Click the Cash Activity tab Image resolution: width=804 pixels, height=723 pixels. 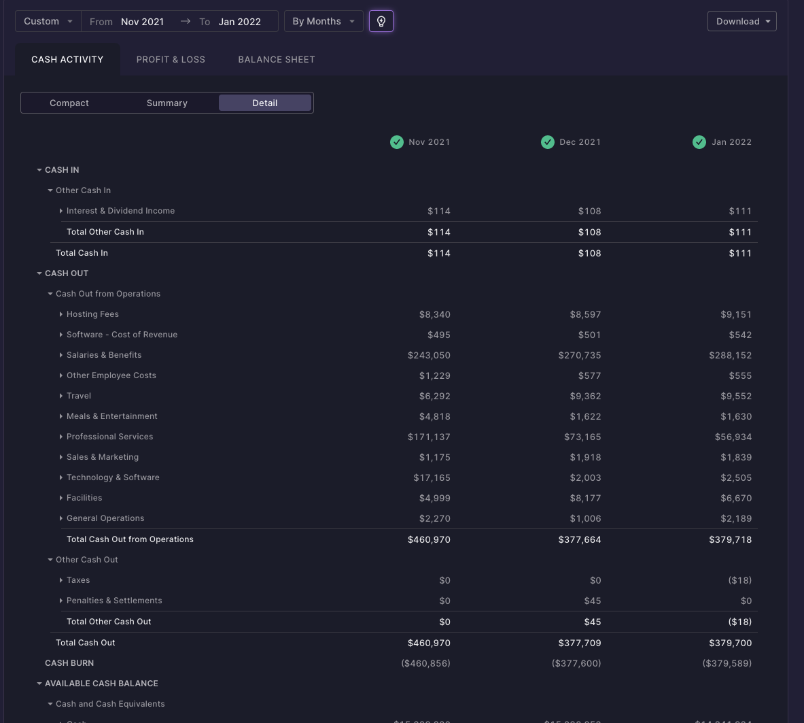click(67, 59)
